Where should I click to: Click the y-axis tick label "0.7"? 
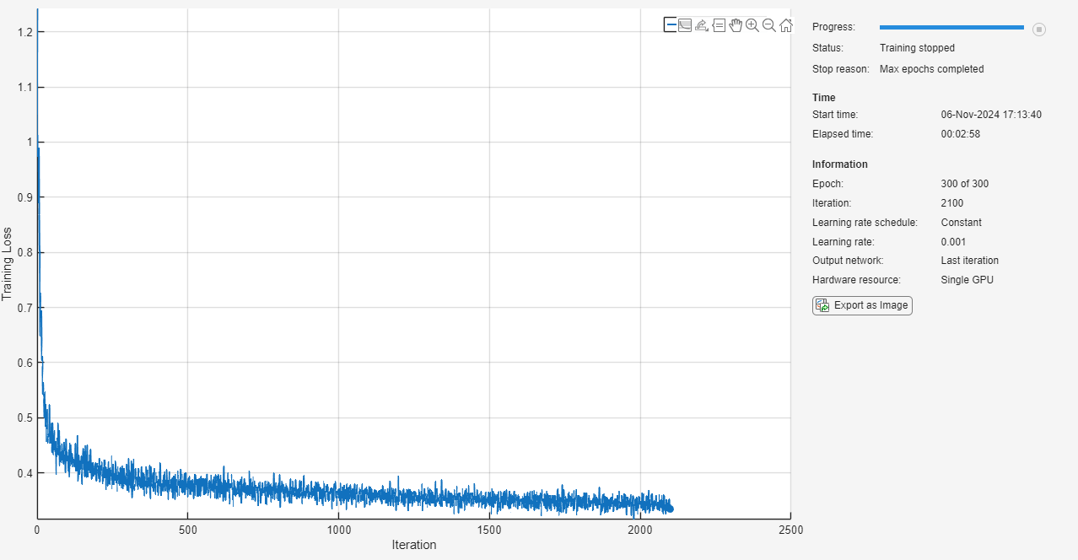click(x=24, y=308)
